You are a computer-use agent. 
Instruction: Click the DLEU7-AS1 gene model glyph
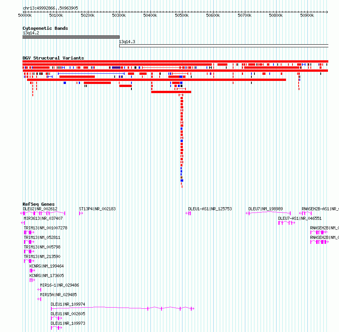(287, 222)
